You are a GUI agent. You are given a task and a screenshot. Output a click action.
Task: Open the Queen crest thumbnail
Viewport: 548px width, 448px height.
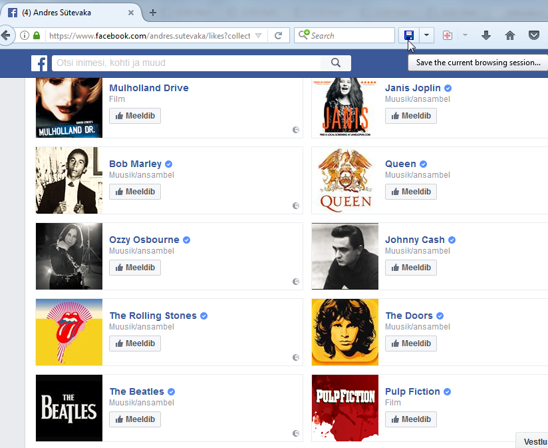tap(345, 180)
